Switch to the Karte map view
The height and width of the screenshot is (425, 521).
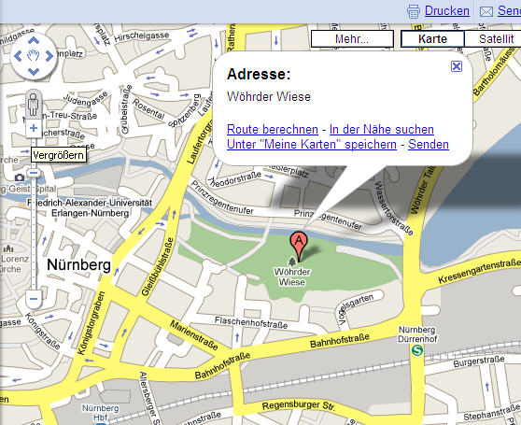pos(432,39)
